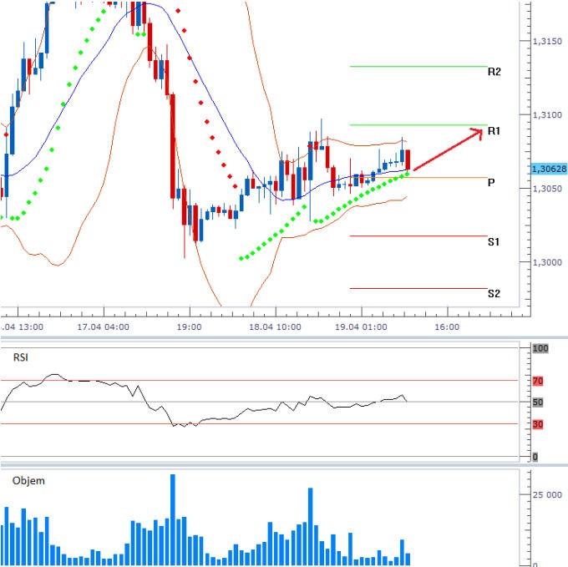The height and width of the screenshot is (567, 568).
Task: Click the RSI 50 midline label
Action: click(538, 402)
